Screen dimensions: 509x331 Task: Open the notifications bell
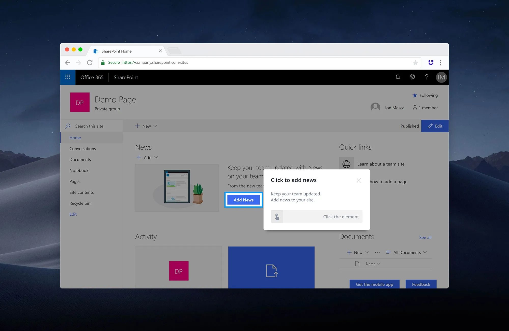tap(398, 77)
